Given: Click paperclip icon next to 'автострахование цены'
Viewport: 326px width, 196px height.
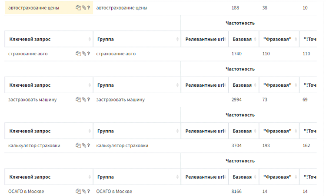Looking at the screenshot, I should 83,8.
